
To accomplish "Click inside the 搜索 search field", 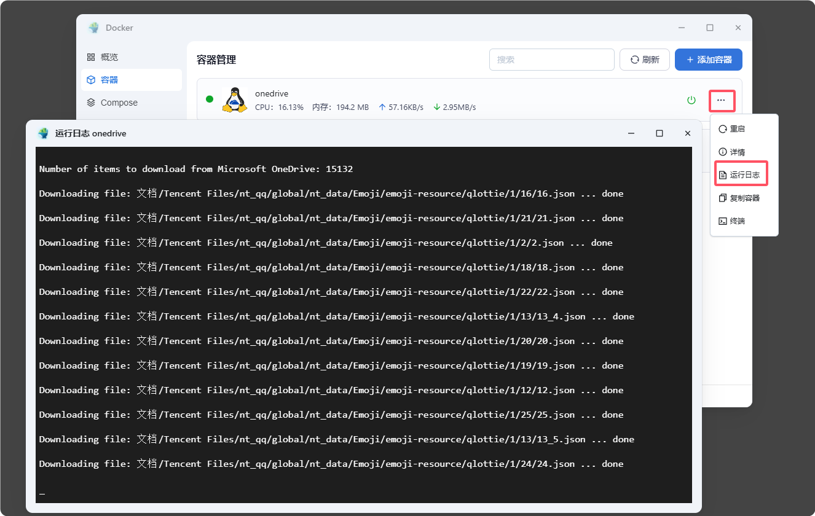I will click(x=551, y=59).
